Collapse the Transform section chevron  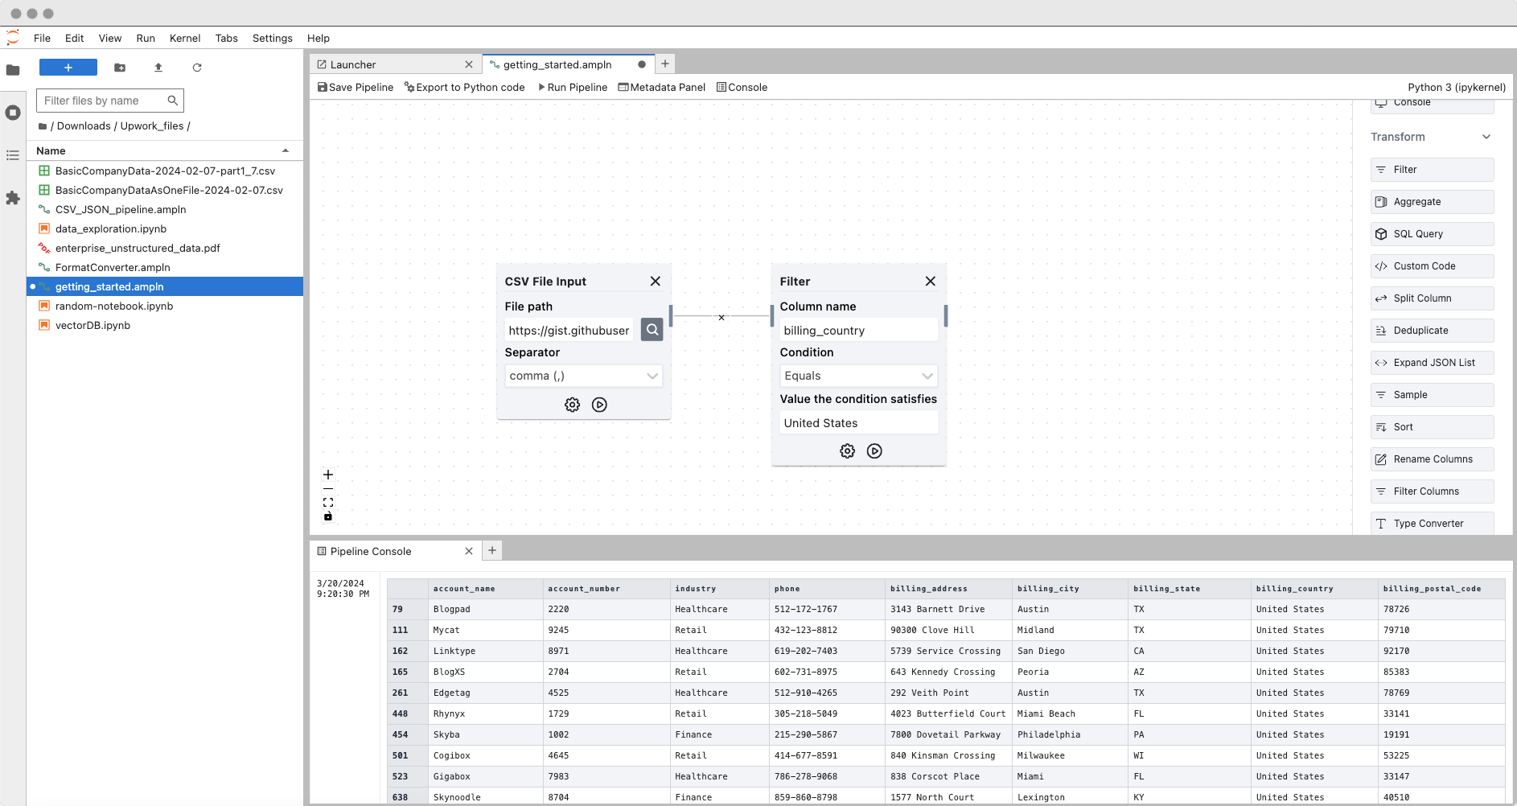click(x=1486, y=137)
